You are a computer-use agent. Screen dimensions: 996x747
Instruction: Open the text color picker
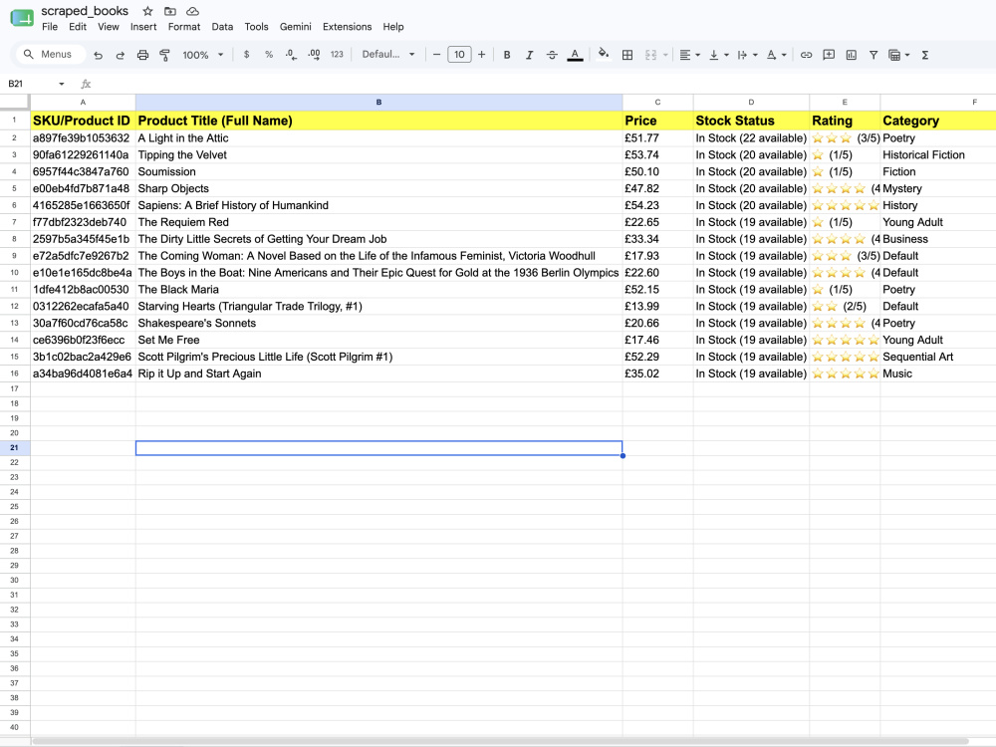click(x=575, y=55)
